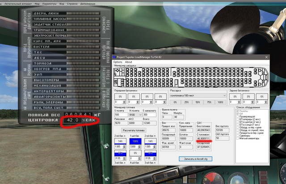The image size is (286, 184).
Task: Open the компоновка 180 мест seating dropdown
Action: 198,95
